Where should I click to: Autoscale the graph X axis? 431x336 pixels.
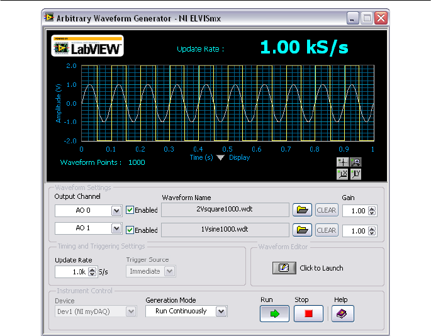click(342, 174)
